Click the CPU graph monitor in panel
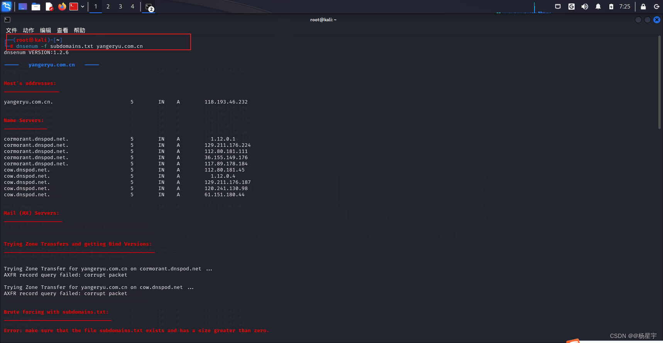Viewport: 663px width, 343px height. (x=523, y=7)
